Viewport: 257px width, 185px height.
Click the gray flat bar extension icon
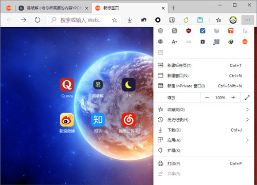click(x=189, y=42)
